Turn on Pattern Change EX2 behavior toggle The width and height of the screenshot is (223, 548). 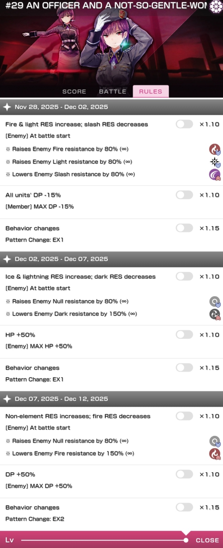(x=184, y=507)
